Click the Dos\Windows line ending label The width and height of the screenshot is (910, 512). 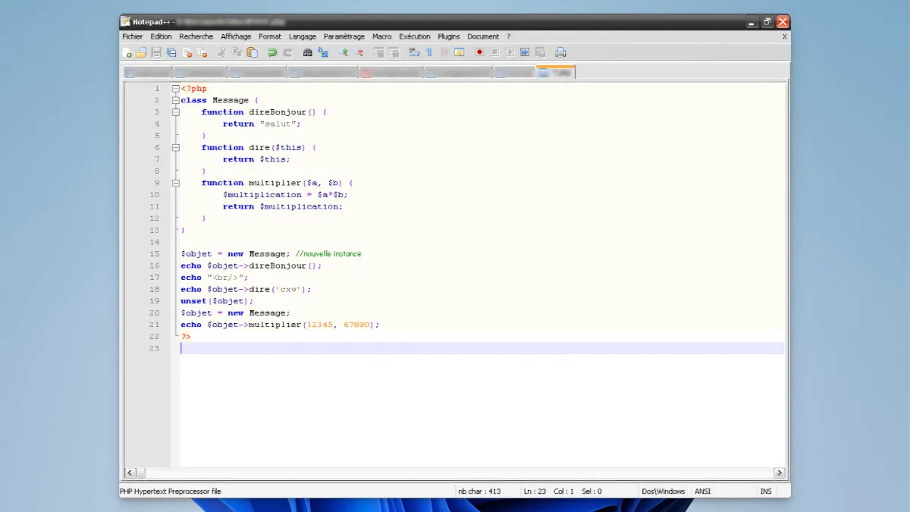tap(662, 492)
